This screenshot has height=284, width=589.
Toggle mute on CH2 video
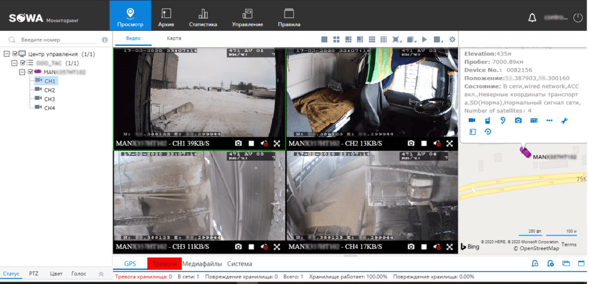coord(437,143)
